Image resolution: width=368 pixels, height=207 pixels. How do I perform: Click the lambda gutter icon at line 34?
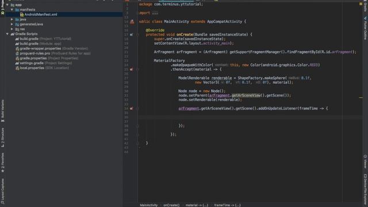click(132, 109)
